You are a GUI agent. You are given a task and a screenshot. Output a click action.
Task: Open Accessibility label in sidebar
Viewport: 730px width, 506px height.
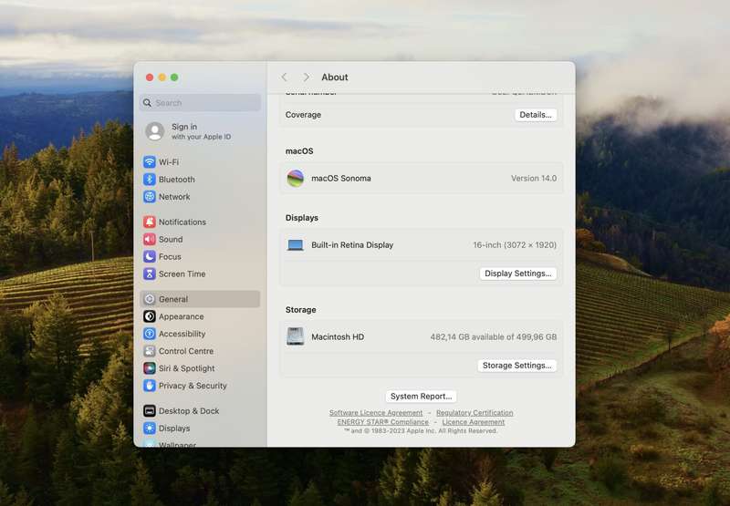click(x=182, y=334)
